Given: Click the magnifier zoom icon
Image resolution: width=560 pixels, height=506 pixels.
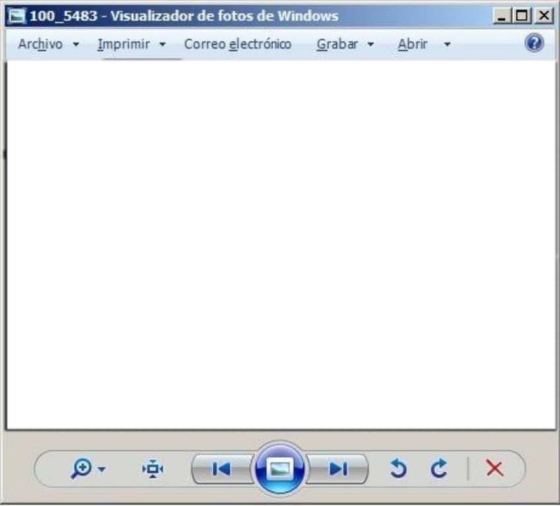Looking at the screenshot, I should [81, 468].
